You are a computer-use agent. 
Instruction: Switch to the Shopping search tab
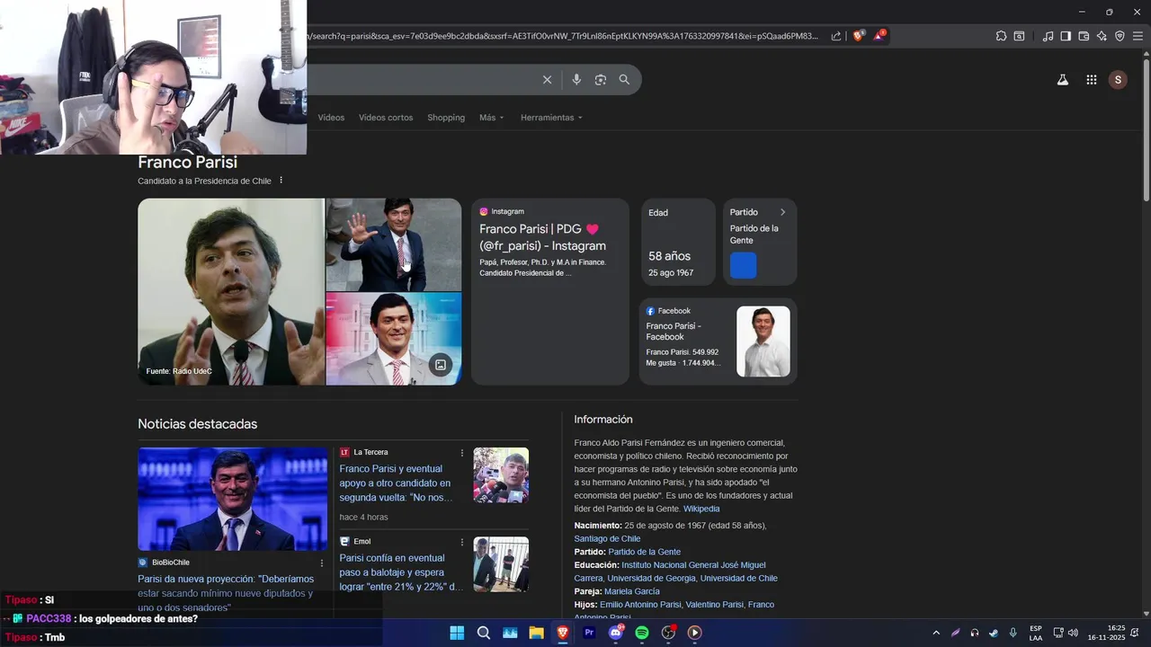click(x=446, y=118)
